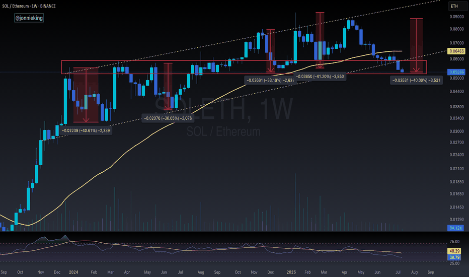Screen dimensions: 469x277
Task: Select the -33.19% price range measurement label
Action: (270, 80)
